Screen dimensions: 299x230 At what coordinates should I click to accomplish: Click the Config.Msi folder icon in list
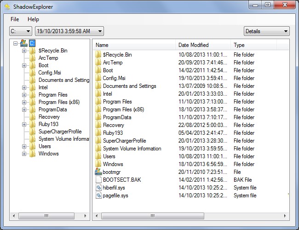click(x=98, y=78)
